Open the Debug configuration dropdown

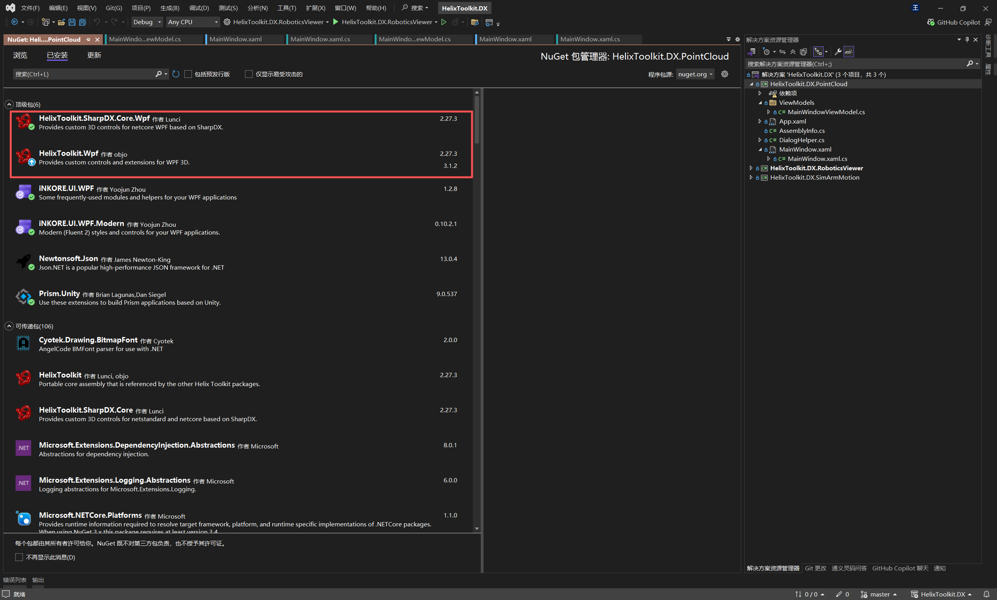tap(147, 22)
